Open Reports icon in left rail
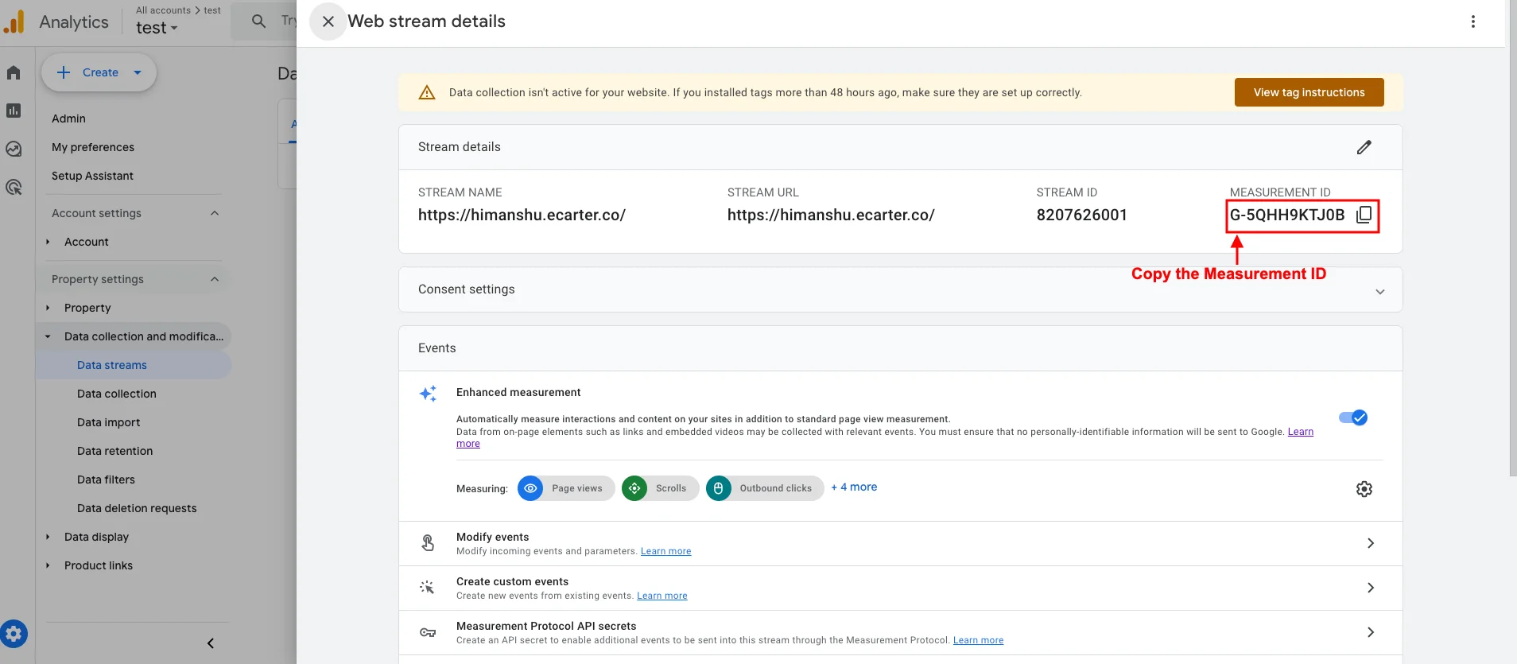The height and width of the screenshot is (664, 1517). pos(14,111)
